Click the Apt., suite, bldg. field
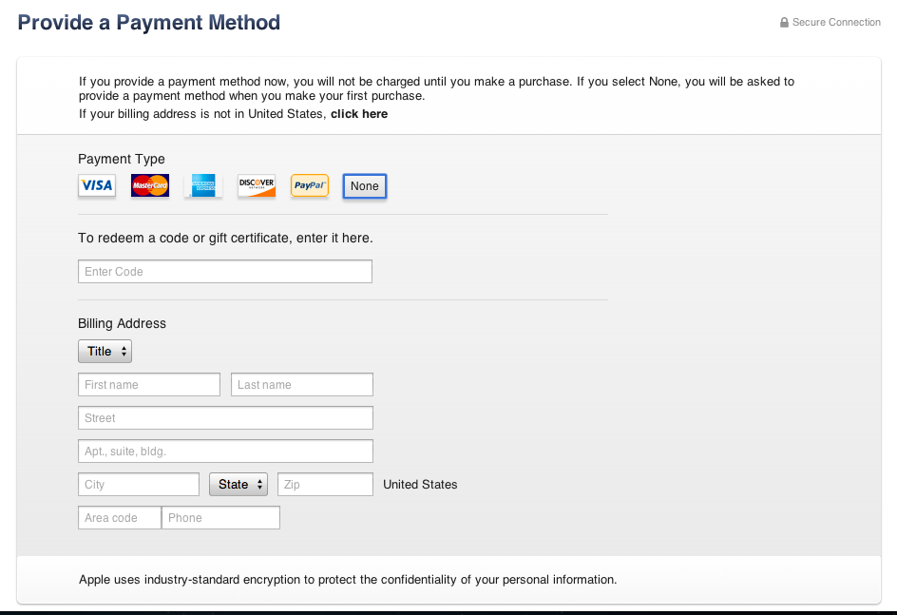This screenshot has width=897, height=615. pos(225,452)
